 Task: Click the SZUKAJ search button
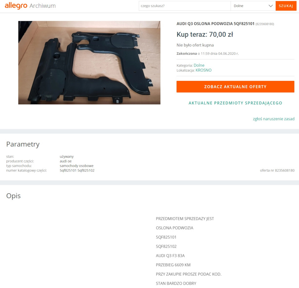[286, 6]
